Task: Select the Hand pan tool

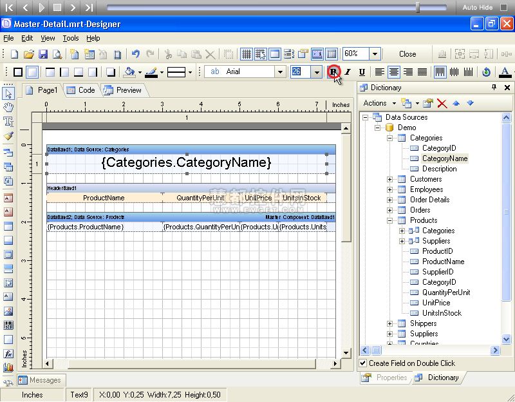Action: [x=8, y=107]
